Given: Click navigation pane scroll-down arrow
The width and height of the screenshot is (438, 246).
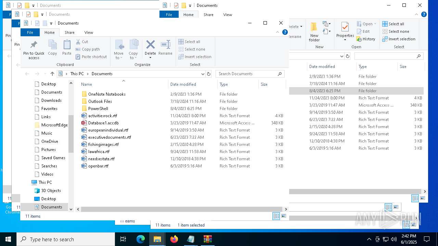Looking at the screenshot, I should tap(71, 209).
